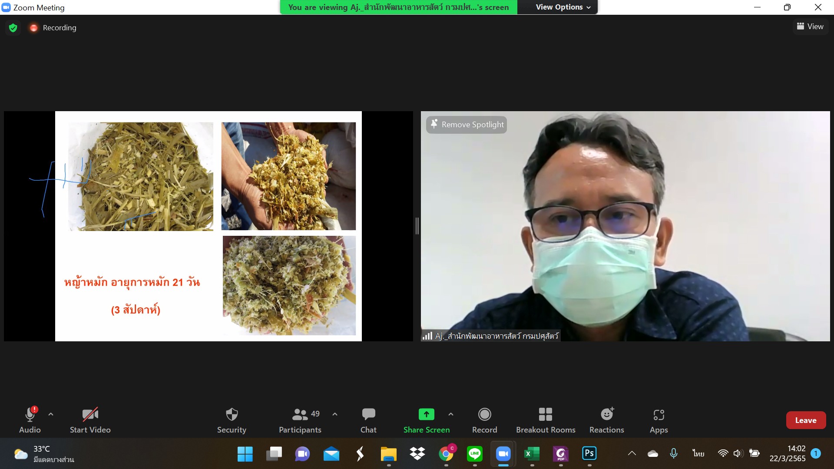Click the lightning-bolt app taskbar icon
The image size is (834, 469).
click(360, 454)
